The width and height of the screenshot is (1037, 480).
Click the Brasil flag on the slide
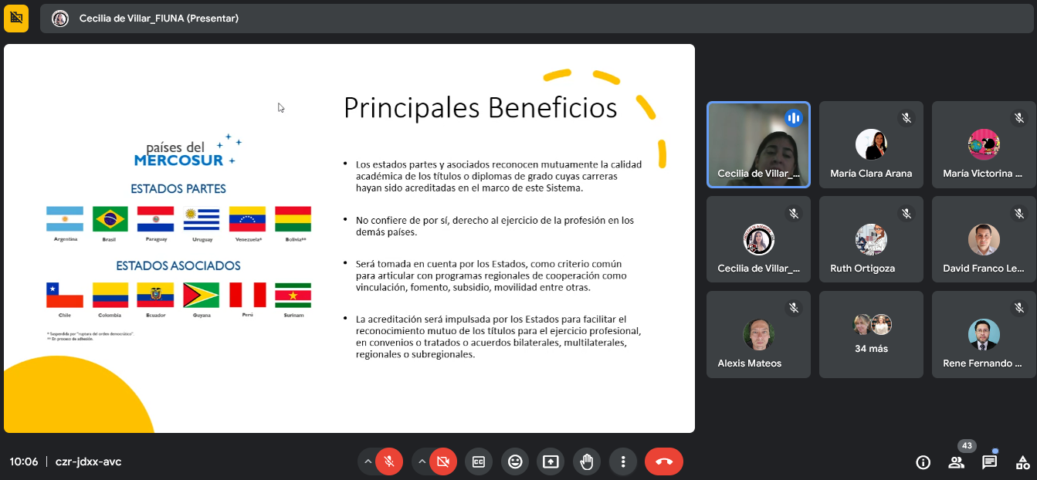pos(110,218)
